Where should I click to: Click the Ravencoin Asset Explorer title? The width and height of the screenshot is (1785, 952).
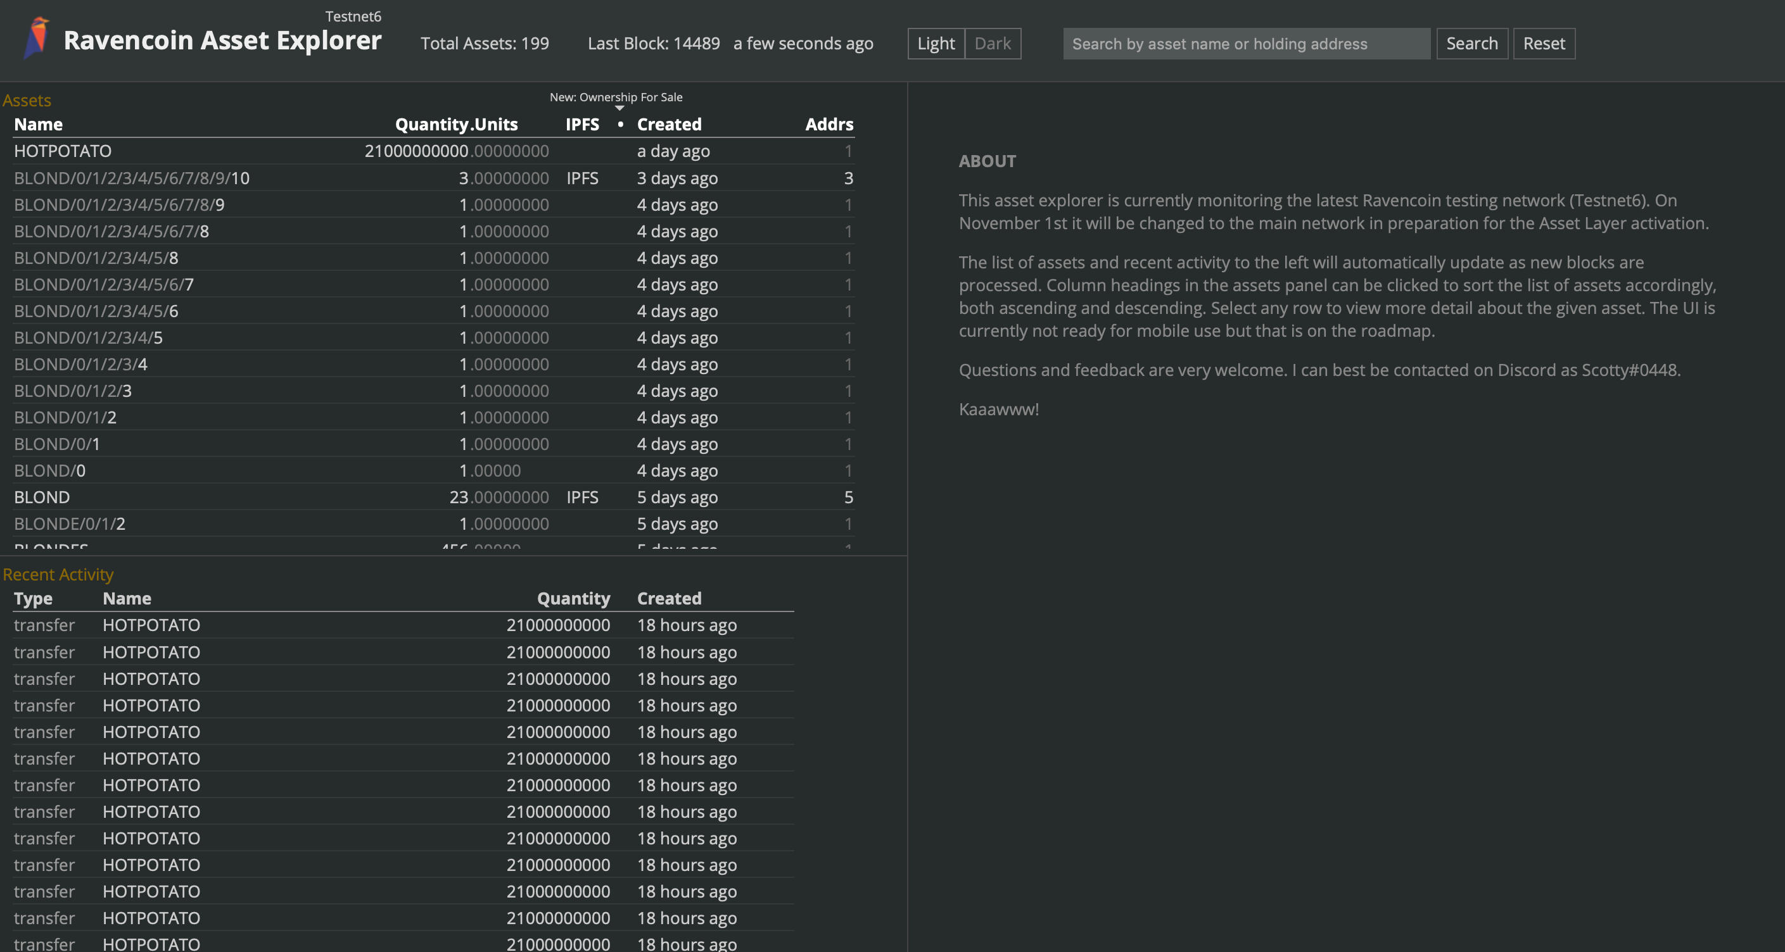[x=222, y=40]
